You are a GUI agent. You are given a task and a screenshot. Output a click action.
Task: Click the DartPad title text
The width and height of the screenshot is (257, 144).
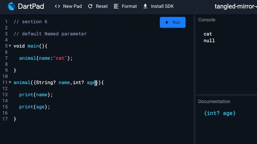tap(31, 6)
